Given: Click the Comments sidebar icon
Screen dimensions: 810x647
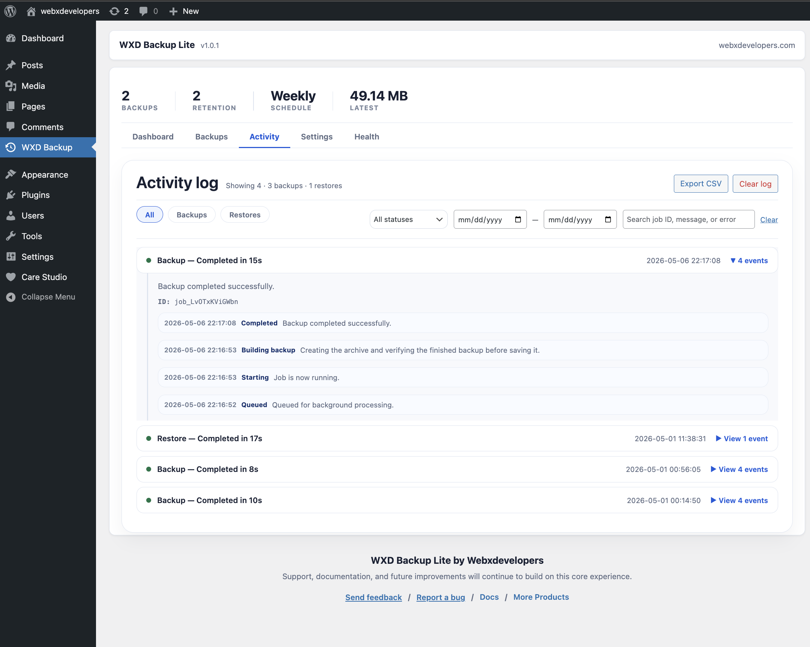Looking at the screenshot, I should tap(11, 127).
